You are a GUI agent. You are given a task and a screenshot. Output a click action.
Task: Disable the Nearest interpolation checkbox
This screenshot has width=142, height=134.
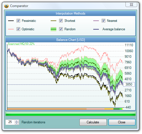click(103, 21)
